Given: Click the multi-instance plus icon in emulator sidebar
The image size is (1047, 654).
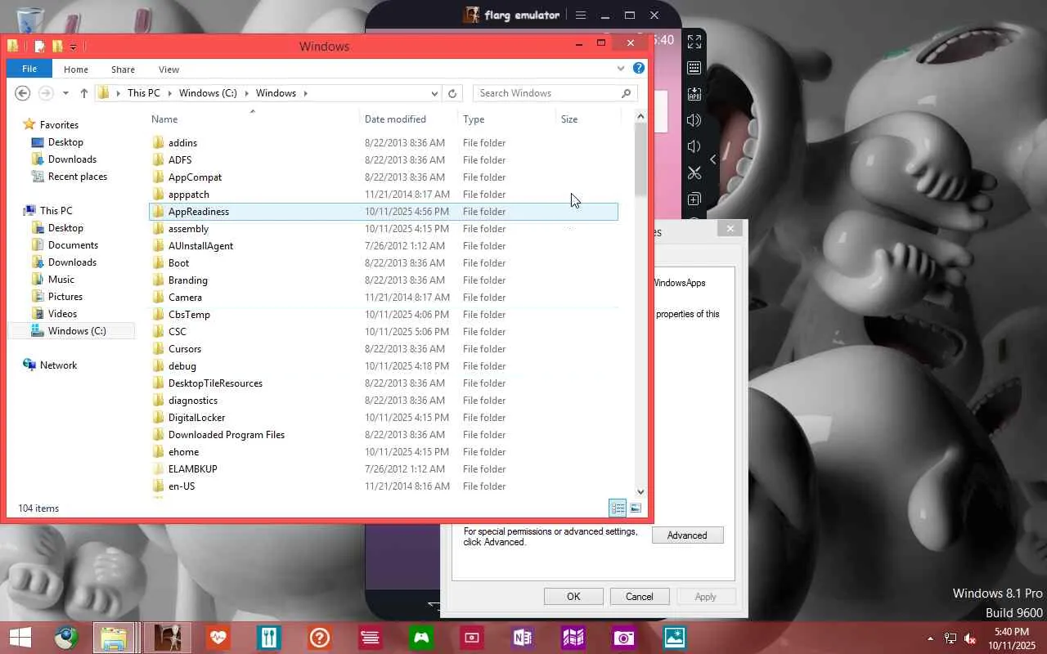Looking at the screenshot, I should click(694, 199).
